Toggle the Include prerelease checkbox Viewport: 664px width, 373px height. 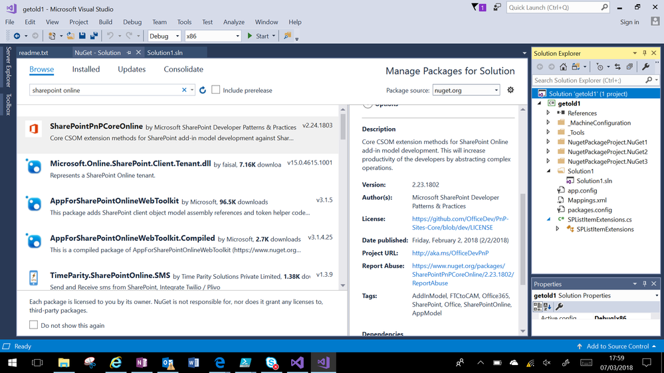[215, 90]
